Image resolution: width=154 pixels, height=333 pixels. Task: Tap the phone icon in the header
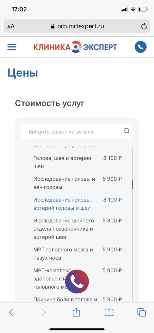[140, 47]
